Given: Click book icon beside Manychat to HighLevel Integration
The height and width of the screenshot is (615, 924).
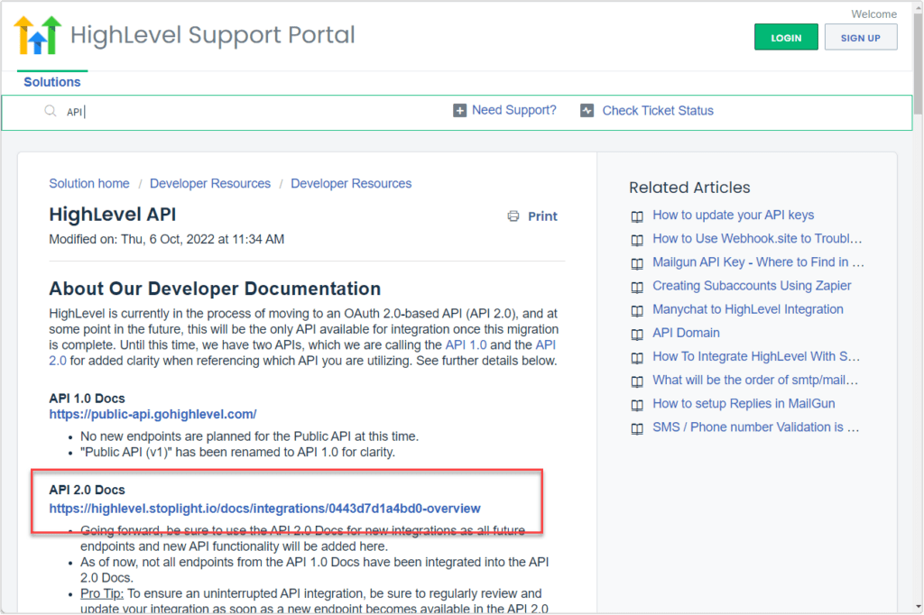Looking at the screenshot, I should point(637,310).
